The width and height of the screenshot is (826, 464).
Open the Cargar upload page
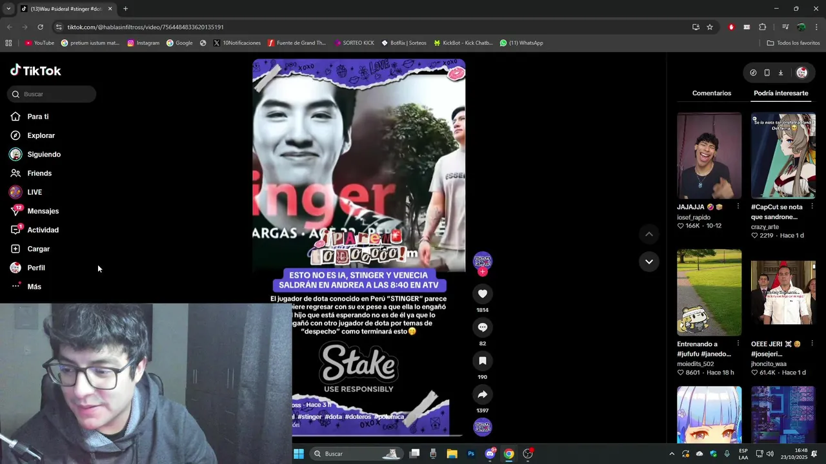tap(38, 249)
